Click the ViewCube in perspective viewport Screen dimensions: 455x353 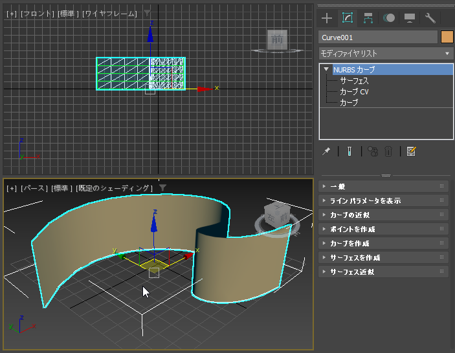pyautogui.click(x=278, y=215)
